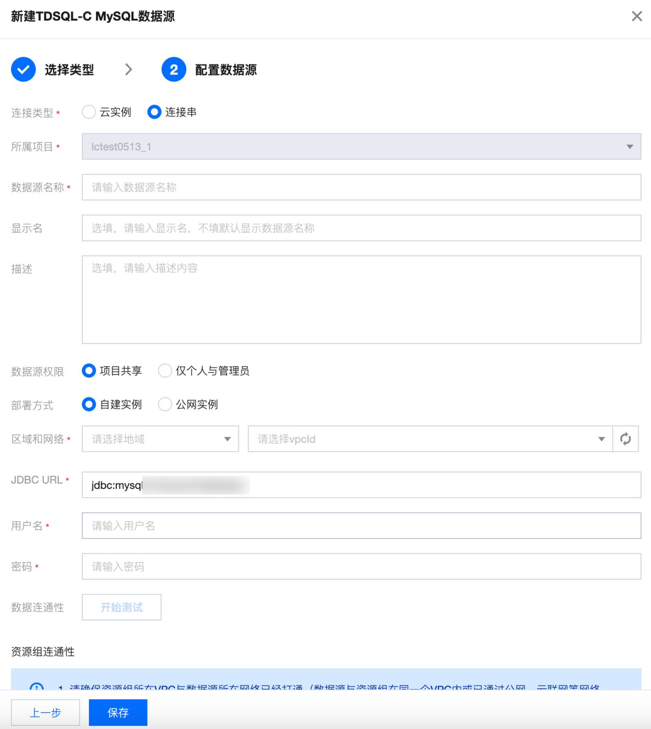Close the 新建TDSQL-C MySQL数据源 dialog
651x729 pixels.
[x=637, y=16]
